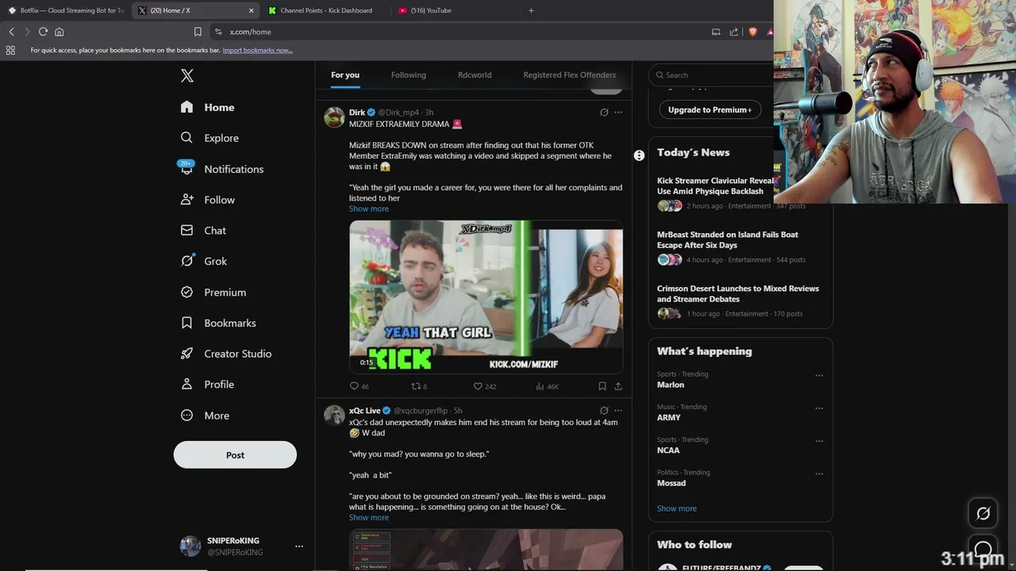Open the Marlon trending topic
1016x571 pixels.
(x=671, y=385)
